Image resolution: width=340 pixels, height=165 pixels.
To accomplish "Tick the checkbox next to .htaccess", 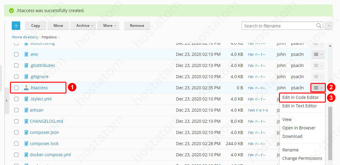I will click(16, 88).
